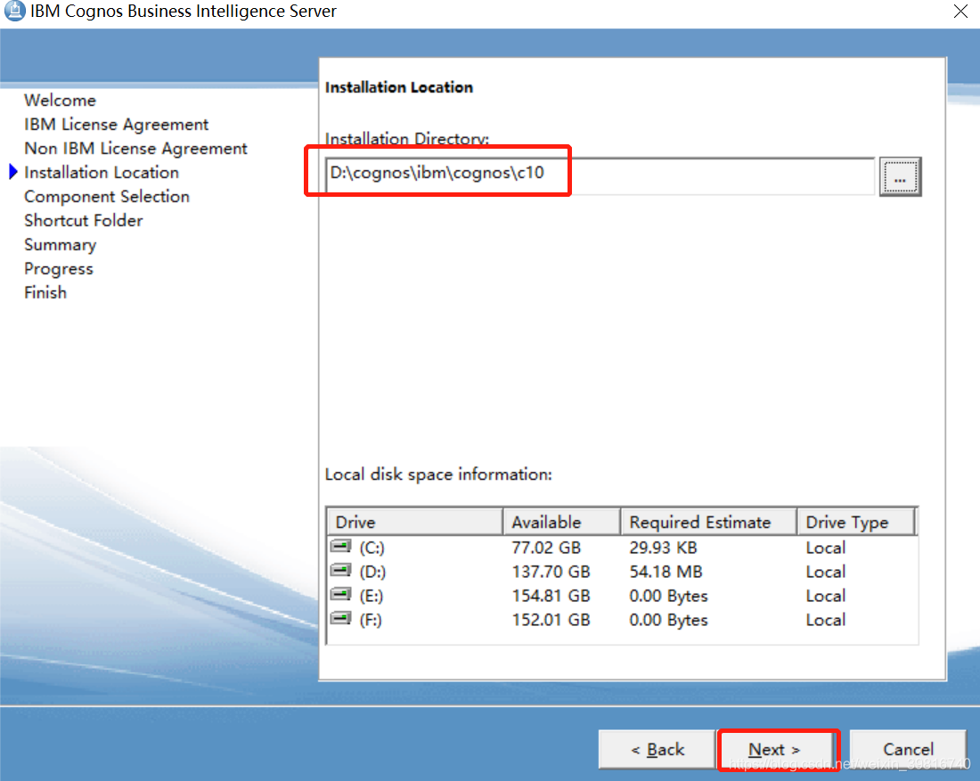Screen dimensions: 980x781
Task: Sort by the Required Estimate column header
Action: (x=709, y=522)
